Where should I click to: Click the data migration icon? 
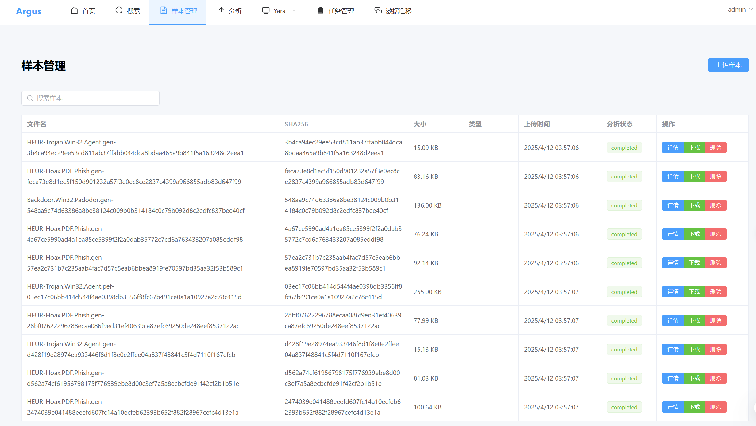coord(378,11)
